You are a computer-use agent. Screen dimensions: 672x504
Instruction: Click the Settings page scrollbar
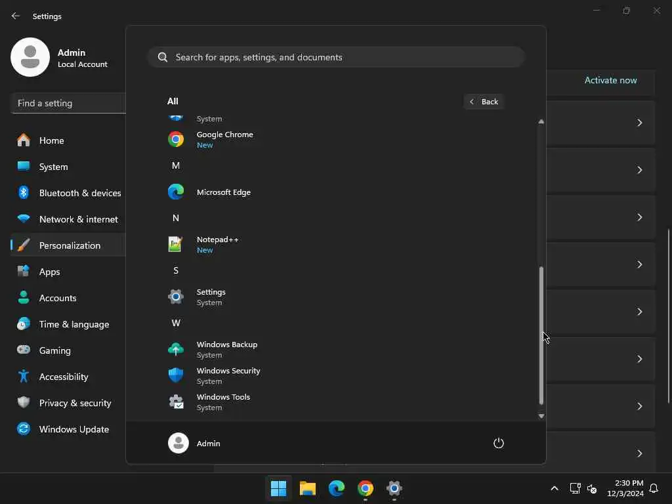pyautogui.click(x=669, y=316)
